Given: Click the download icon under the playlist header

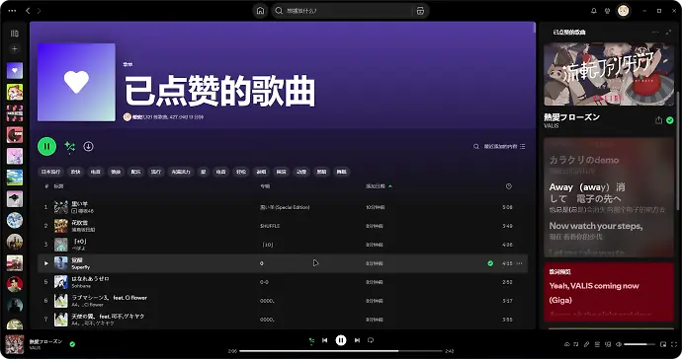Looking at the screenshot, I should (88, 146).
